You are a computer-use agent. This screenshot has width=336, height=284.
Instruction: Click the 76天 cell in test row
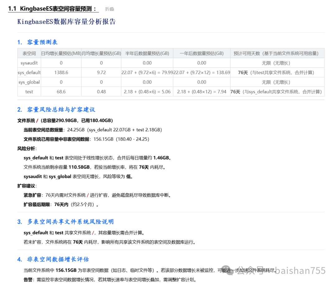(277, 92)
